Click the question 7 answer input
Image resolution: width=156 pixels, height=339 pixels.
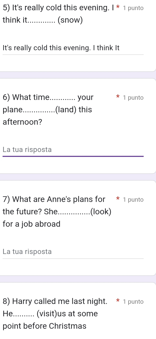tap(73, 252)
